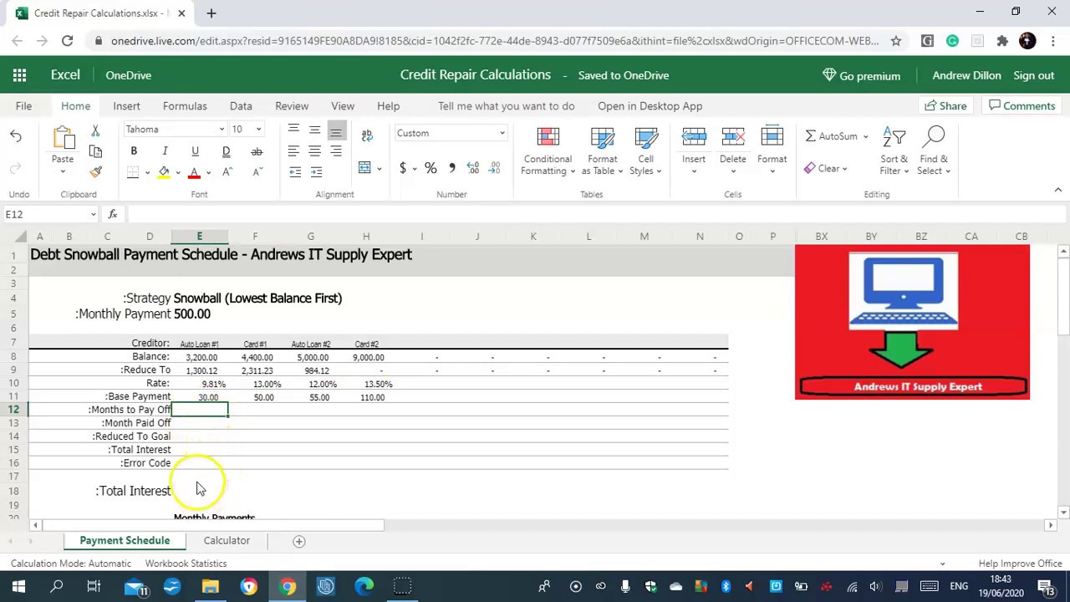Click the Conditional Formatting icon

(x=548, y=137)
